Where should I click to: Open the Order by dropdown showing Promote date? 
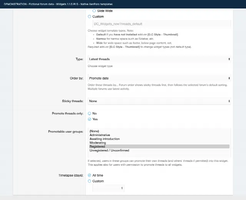(159, 78)
